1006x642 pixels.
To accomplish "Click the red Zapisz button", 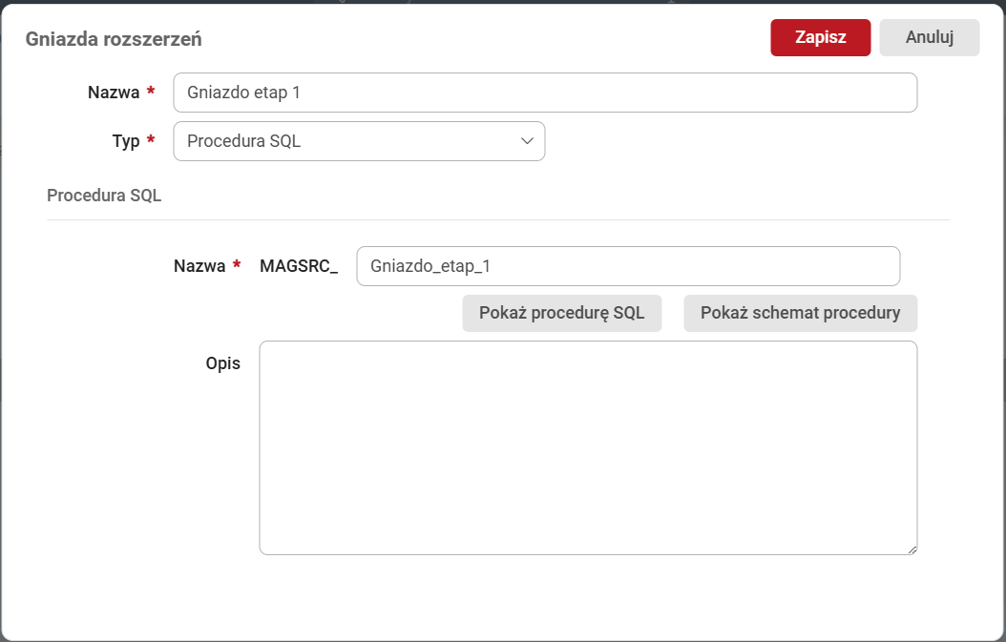I will [820, 37].
